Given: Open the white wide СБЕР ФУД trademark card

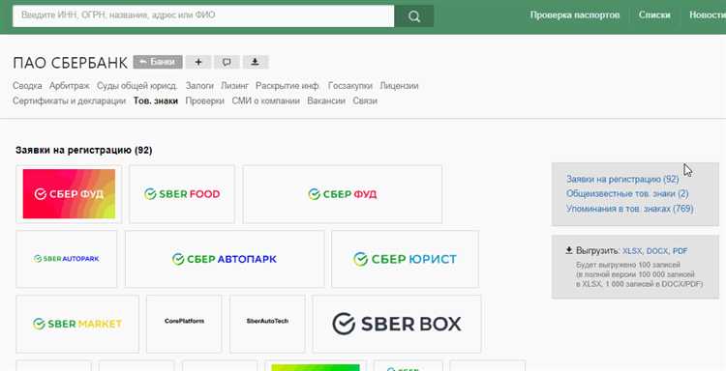Looking at the screenshot, I should pos(342,194).
